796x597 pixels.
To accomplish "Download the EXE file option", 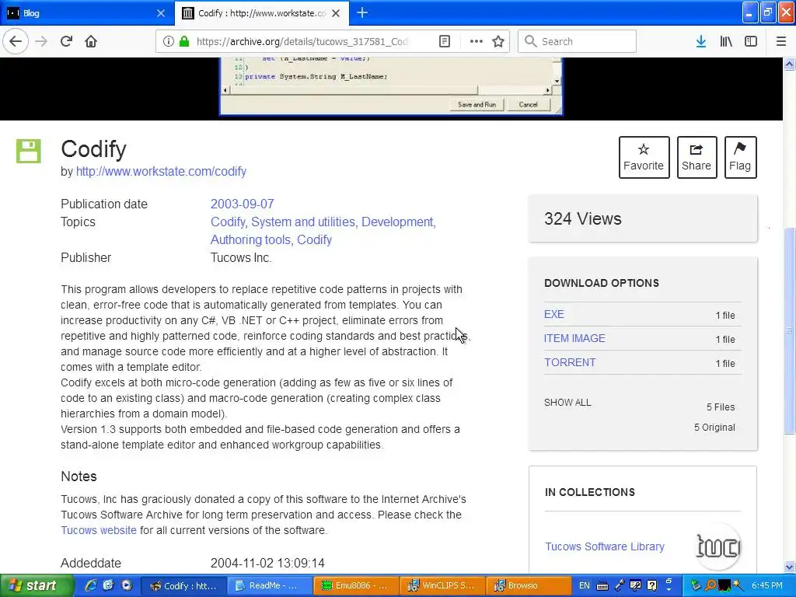I will 553,314.
